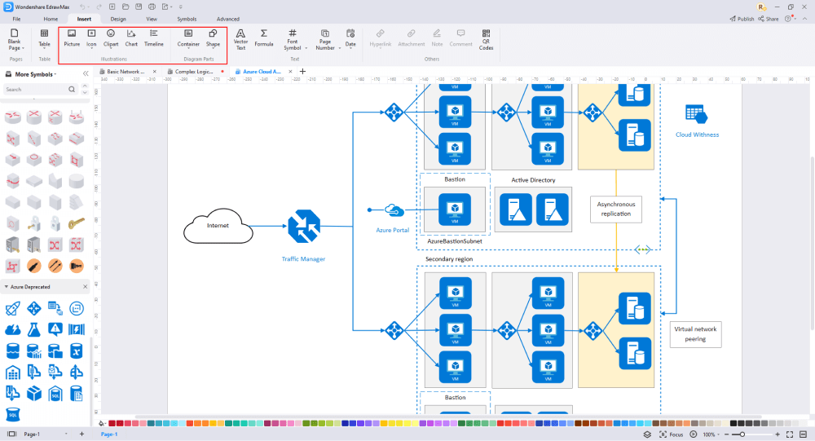The height and width of the screenshot is (441, 815).
Task: Insert a Picture from the ribbon
Action: [x=72, y=38]
